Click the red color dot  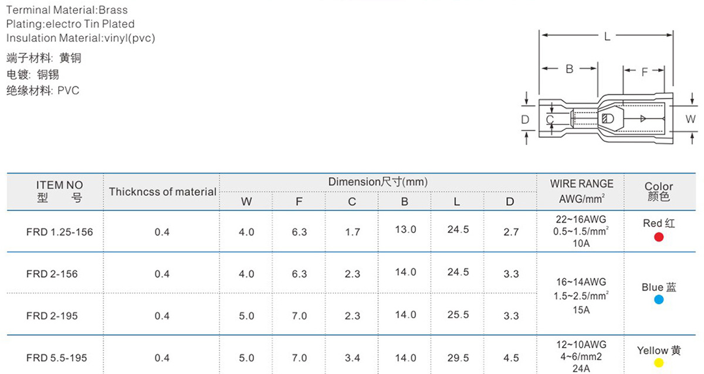[659, 237]
